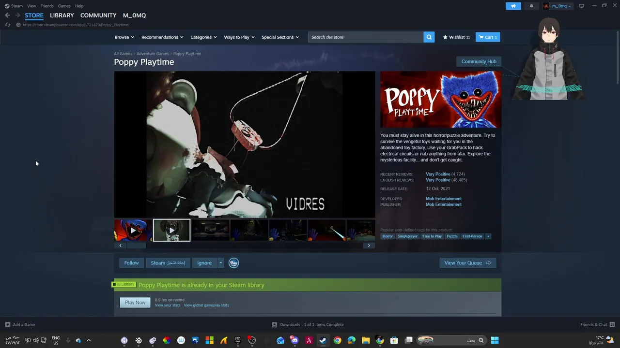
Task: Switch to the STORE tab
Action: pyautogui.click(x=34, y=15)
